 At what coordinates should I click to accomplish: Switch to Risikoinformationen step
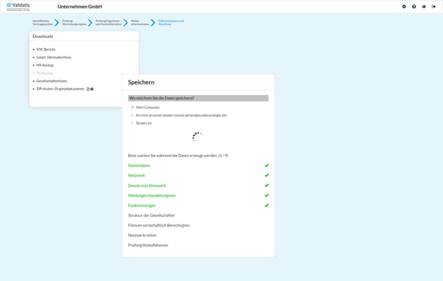140,22
